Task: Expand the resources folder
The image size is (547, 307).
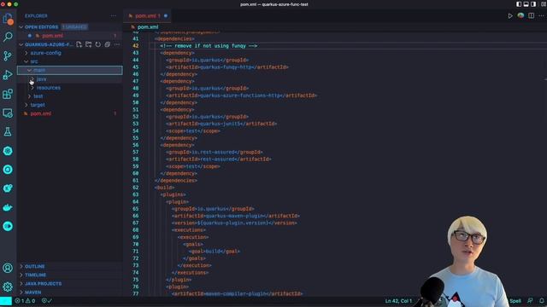Action: tap(32, 88)
